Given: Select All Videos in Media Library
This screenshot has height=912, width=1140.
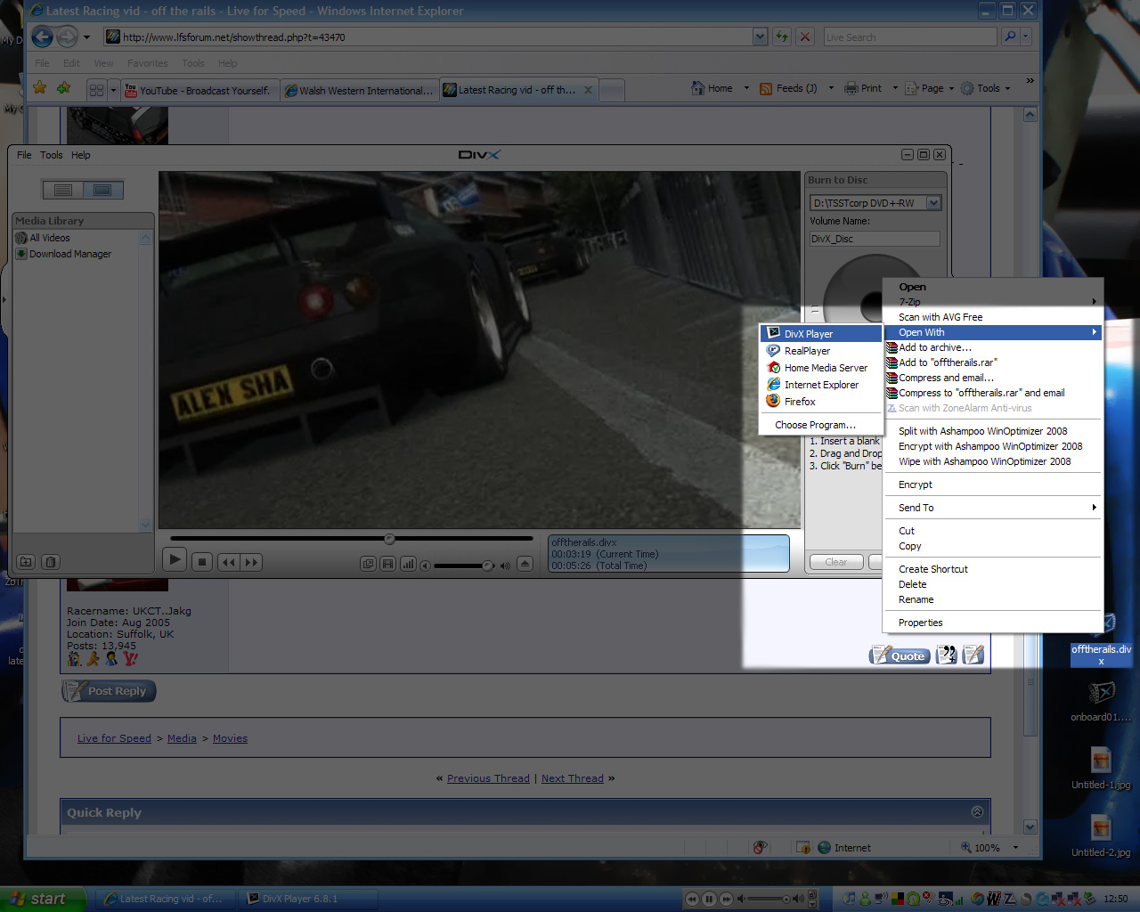Looking at the screenshot, I should pyautogui.click(x=49, y=238).
